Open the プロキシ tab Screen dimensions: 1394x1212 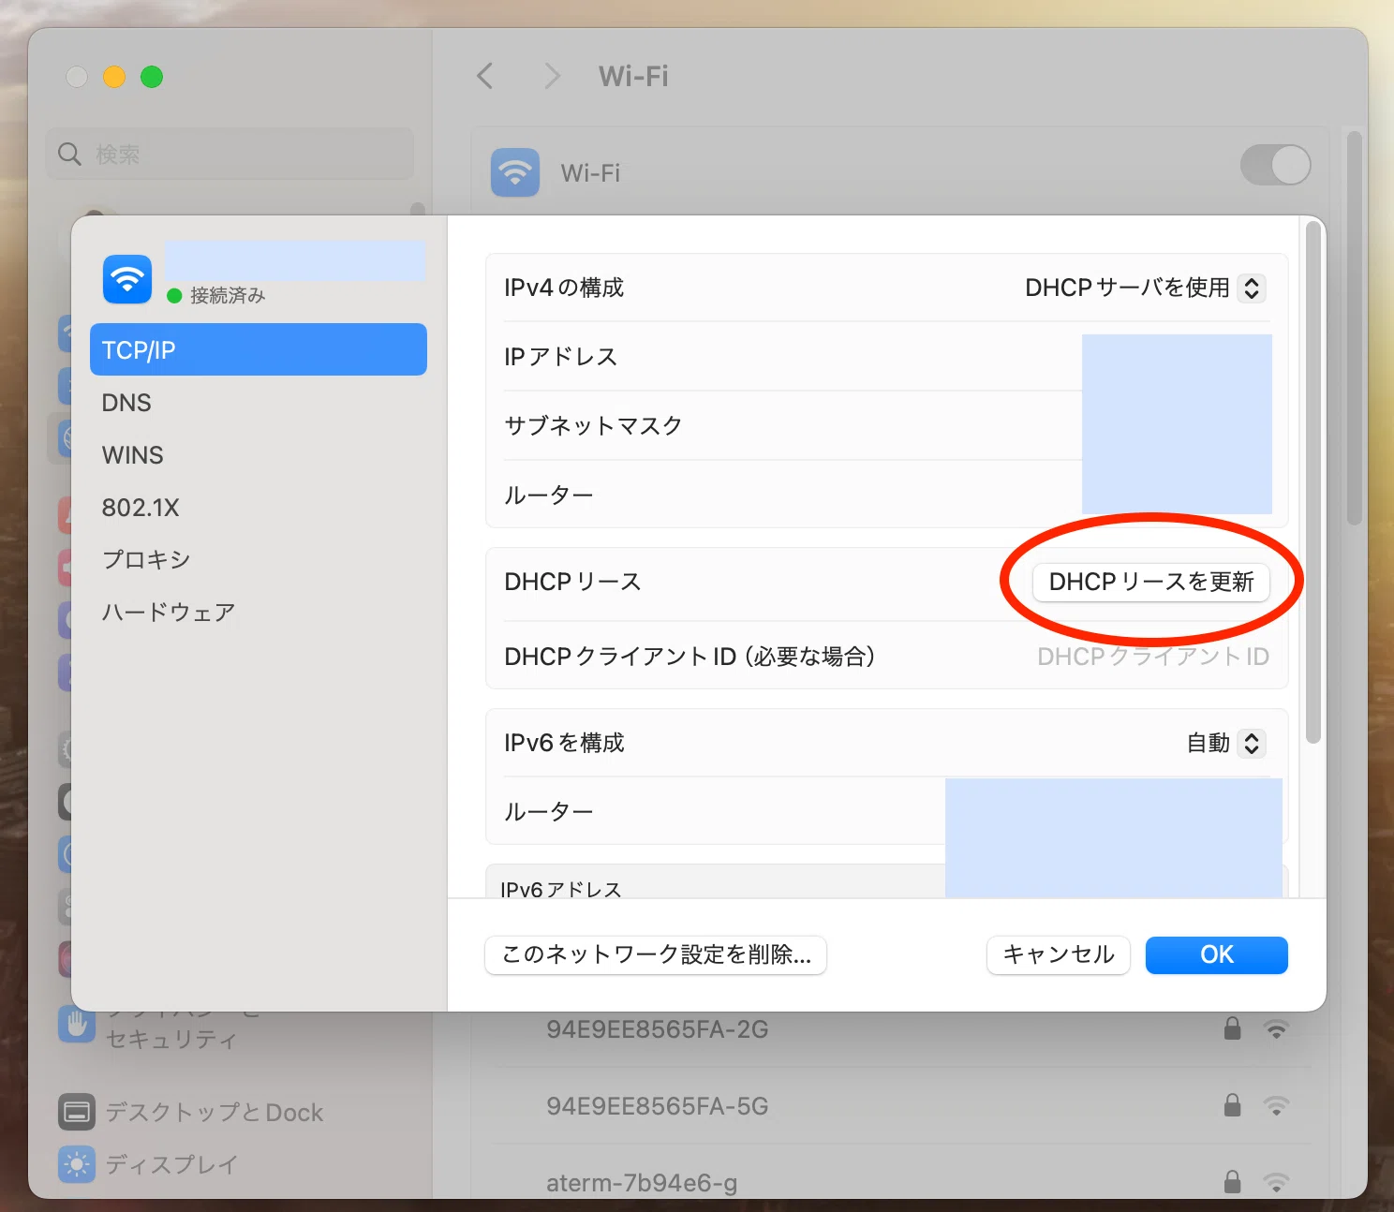click(x=259, y=559)
